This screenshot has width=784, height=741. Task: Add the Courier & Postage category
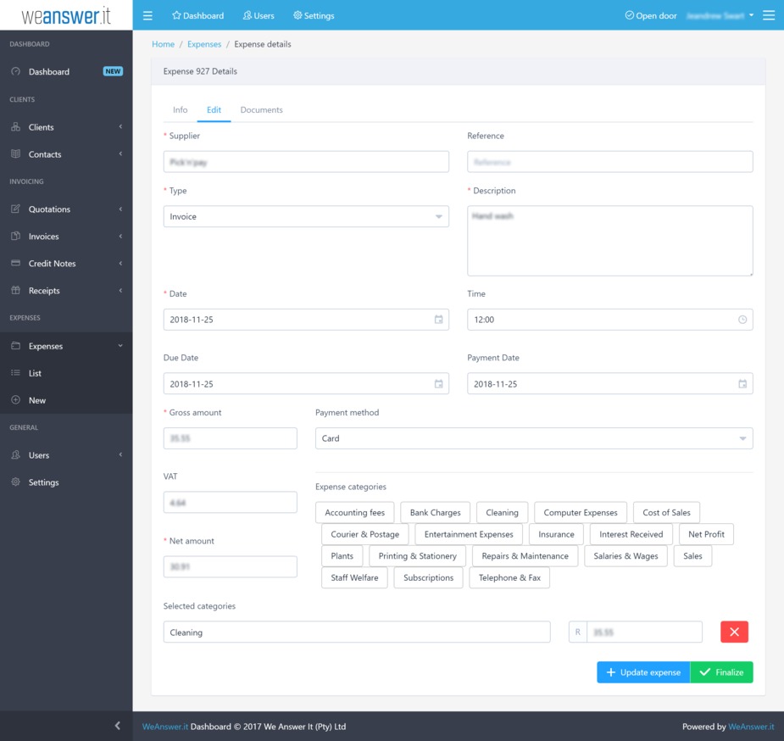click(x=365, y=534)
